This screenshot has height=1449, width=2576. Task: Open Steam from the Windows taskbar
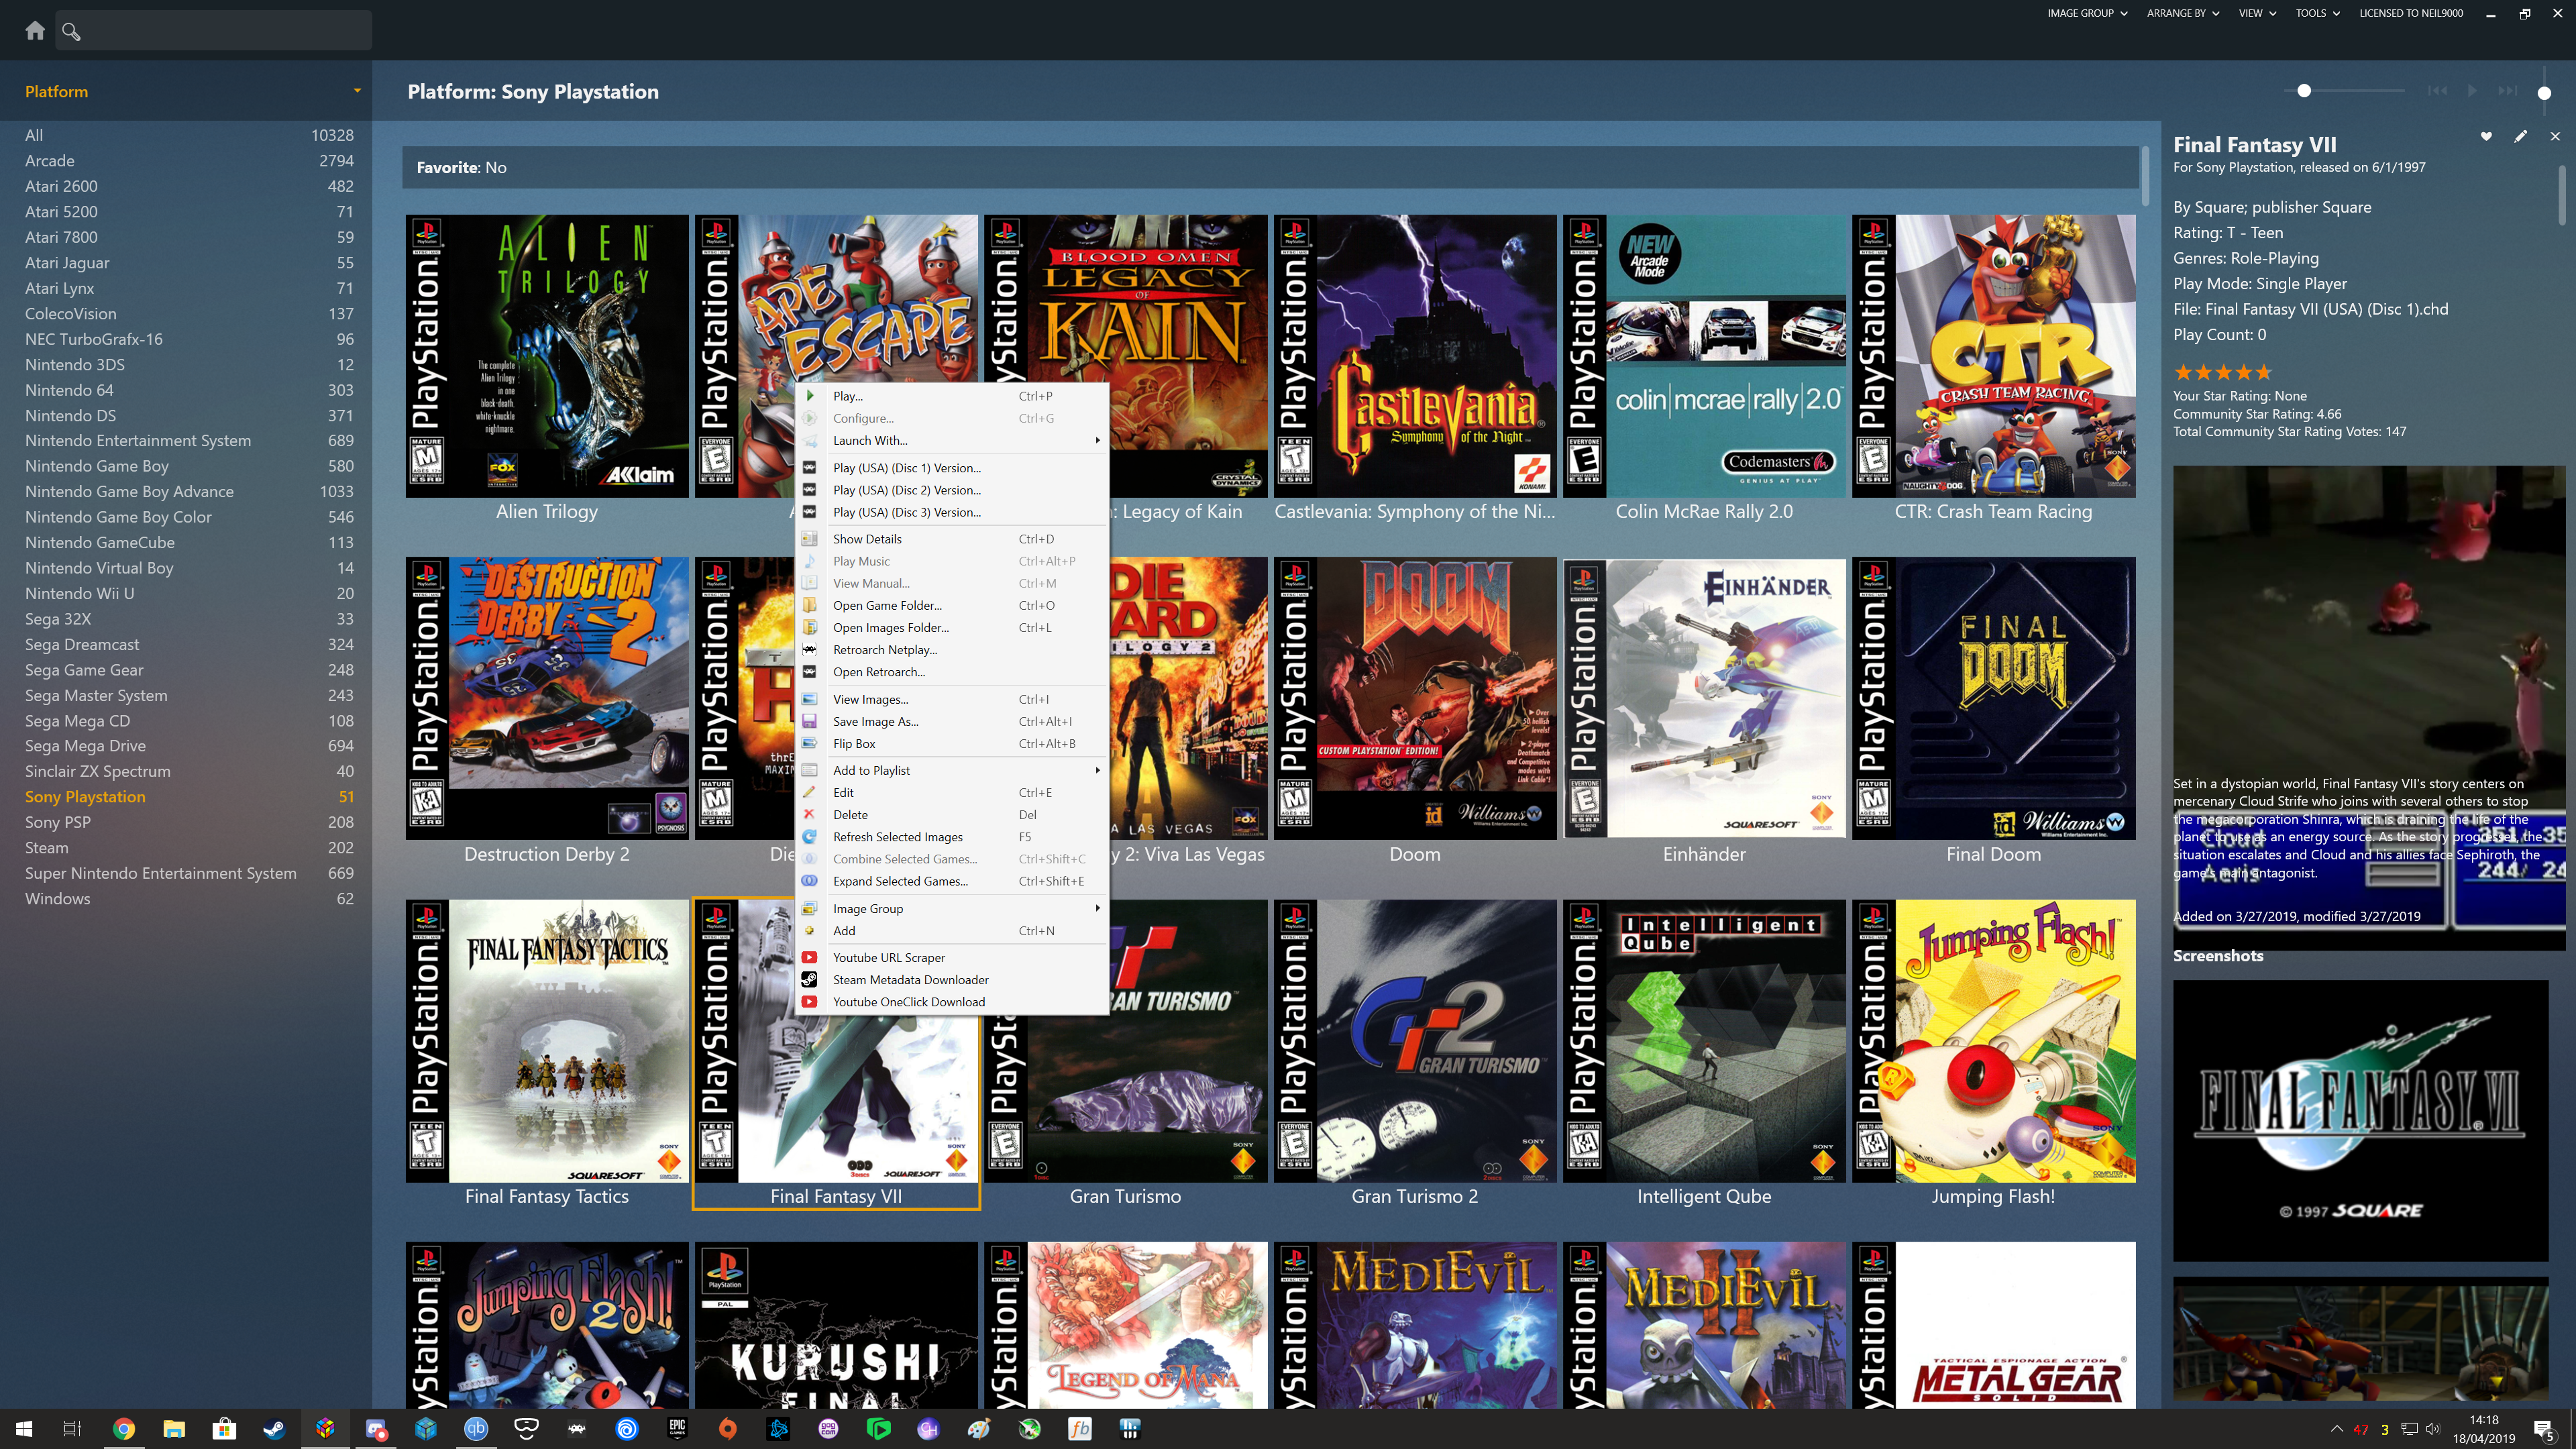(274, 1429)
